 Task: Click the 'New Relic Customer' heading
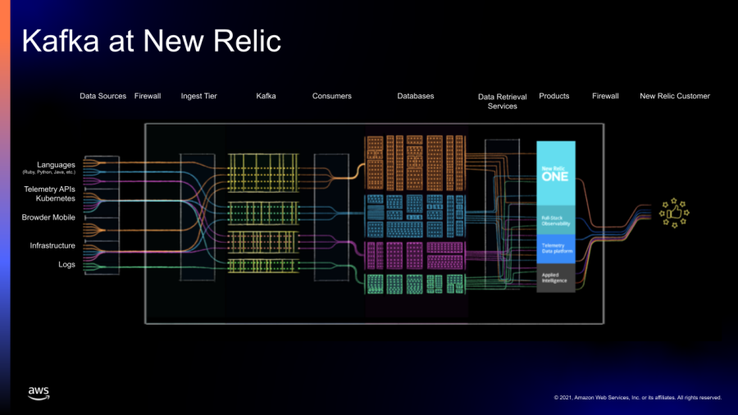[675, 96]
